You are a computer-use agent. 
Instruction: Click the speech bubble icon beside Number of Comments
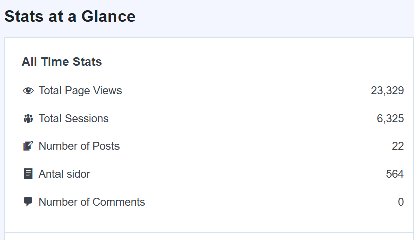click(x=28, y=202)
